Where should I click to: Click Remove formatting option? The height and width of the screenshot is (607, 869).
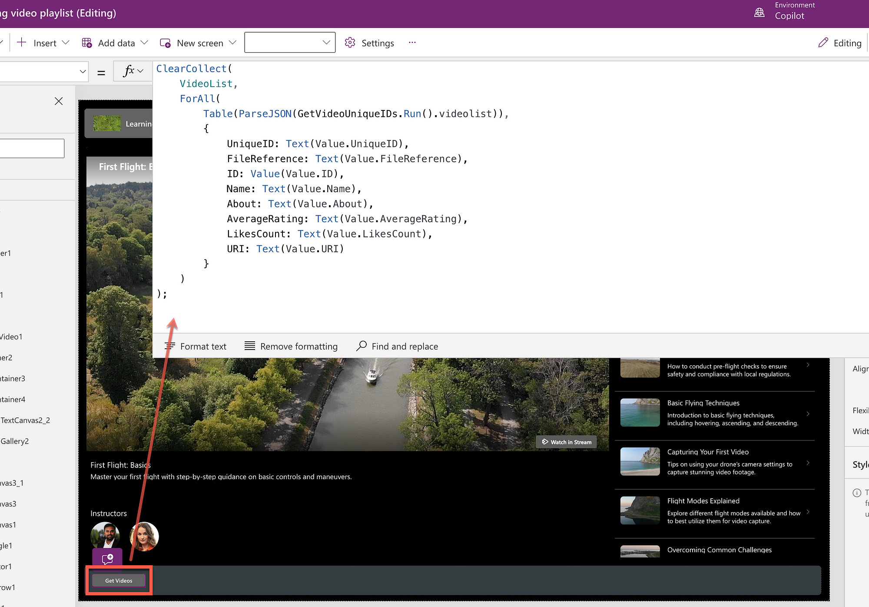tap(291, 346)
